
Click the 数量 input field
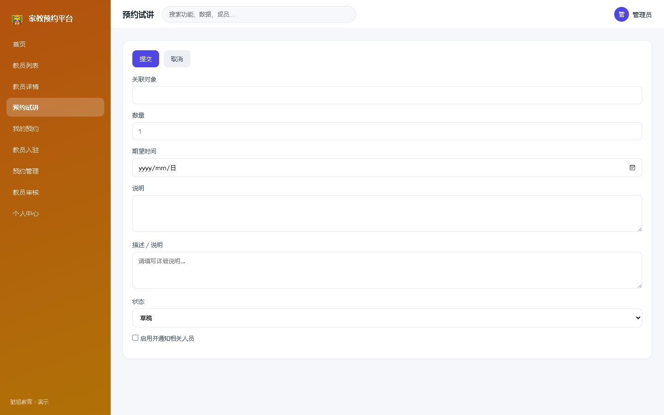(387, 131)
